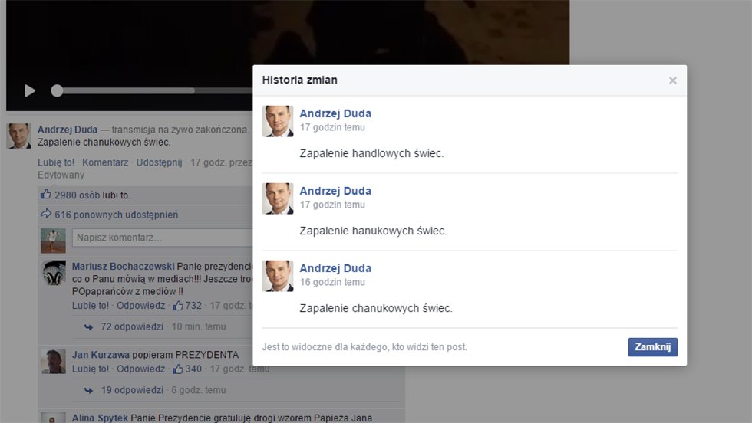Screen dimensions: 752x423
Task: Open Andrzej Duda link in the last edit entry
Action: pos(335,268)
